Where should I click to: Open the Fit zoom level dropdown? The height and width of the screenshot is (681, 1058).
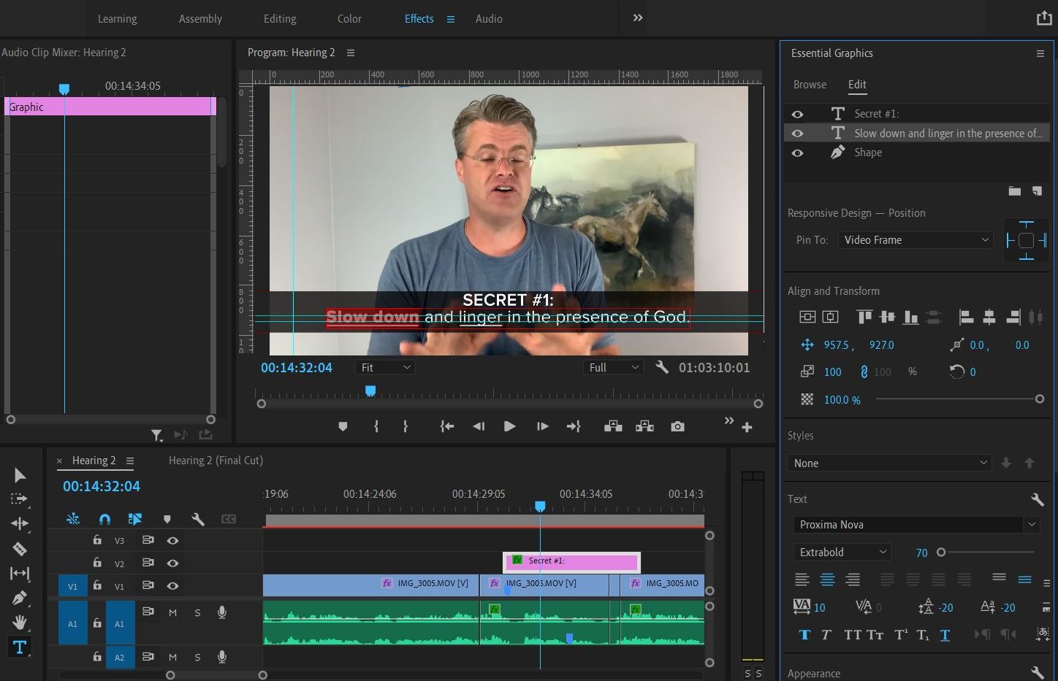point(385,367)
